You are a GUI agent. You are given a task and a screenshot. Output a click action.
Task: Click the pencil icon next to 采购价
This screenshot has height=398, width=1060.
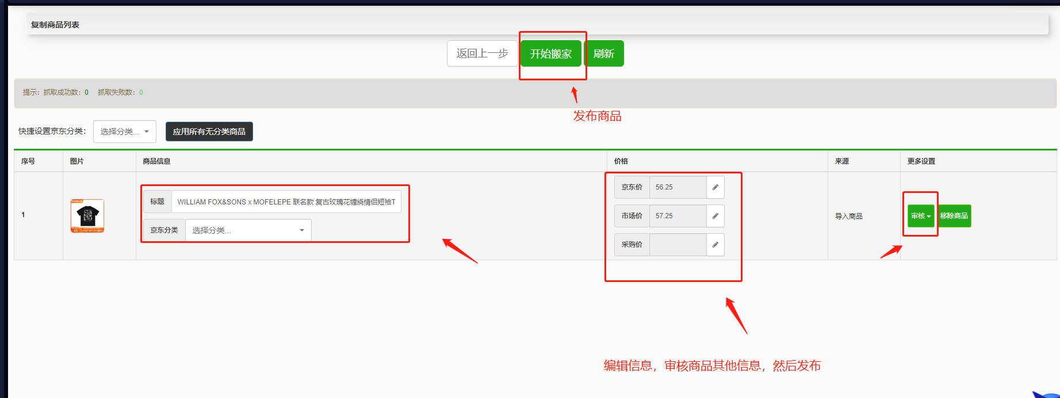coord(715,245)
